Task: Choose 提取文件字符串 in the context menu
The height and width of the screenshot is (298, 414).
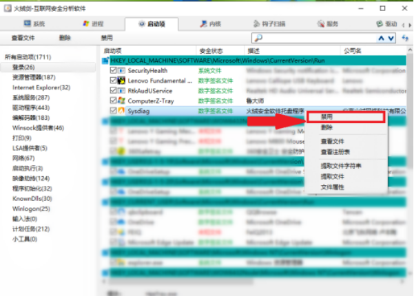Action: (346, 166)
